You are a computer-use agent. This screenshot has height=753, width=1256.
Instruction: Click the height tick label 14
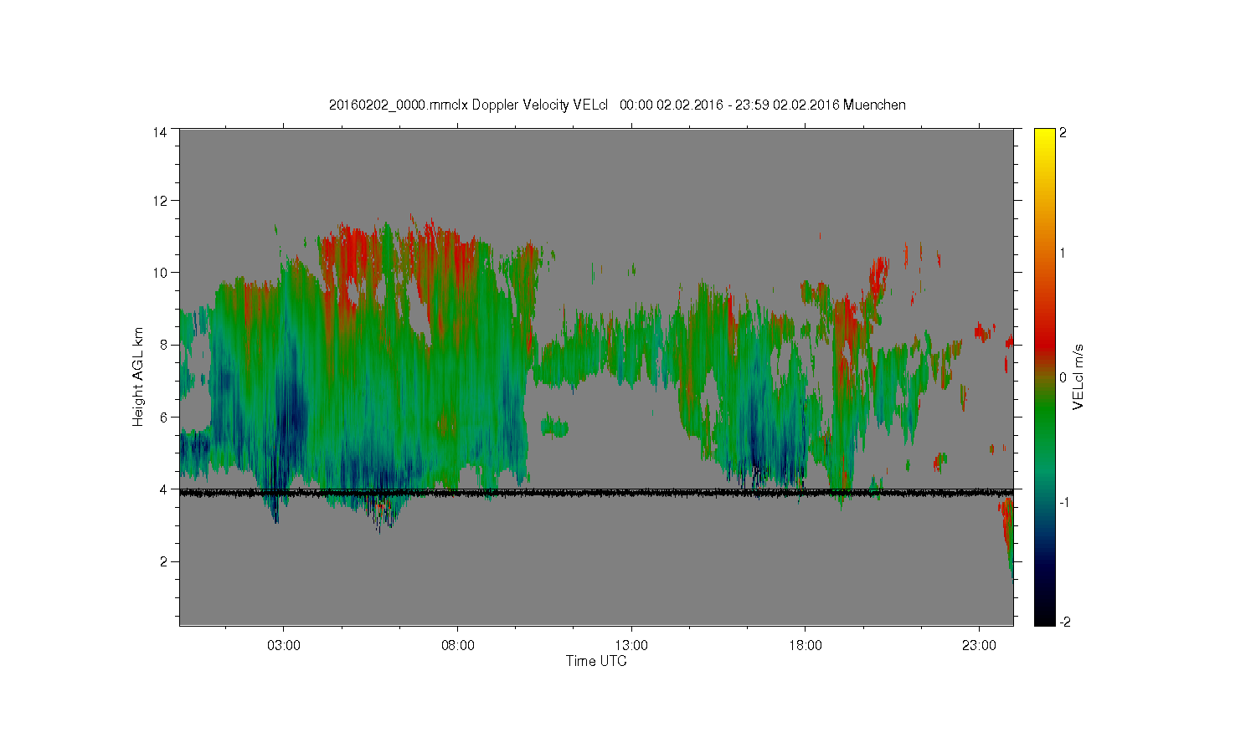pyautogui.click(x=160, y=132)
